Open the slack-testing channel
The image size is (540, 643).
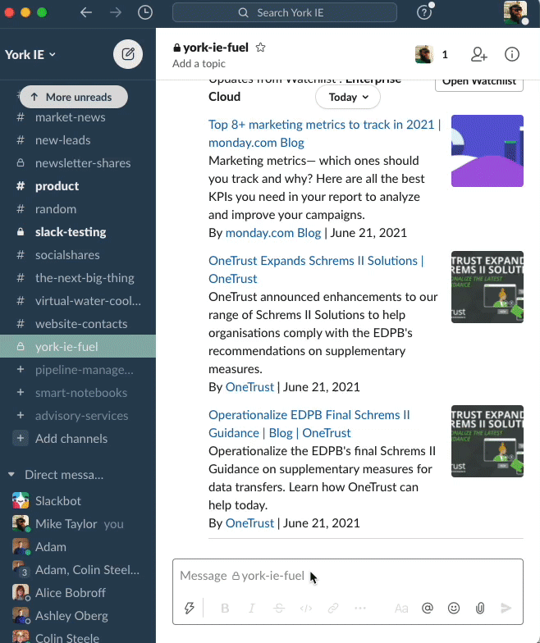[x=78, y=232]
